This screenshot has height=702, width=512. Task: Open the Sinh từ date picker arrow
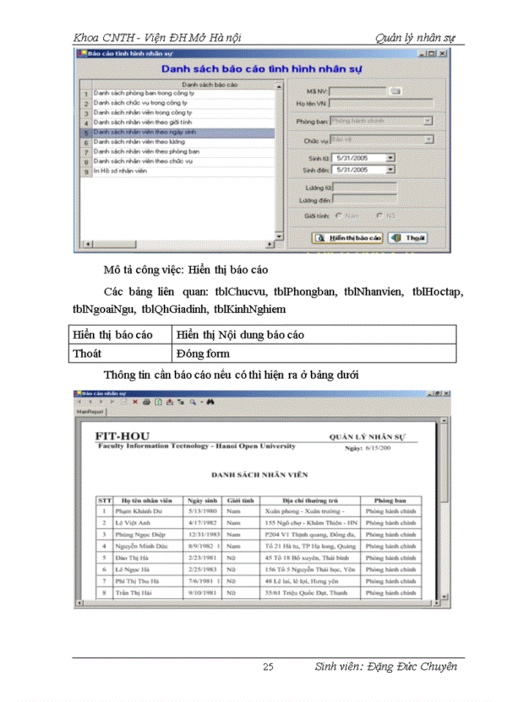(391, 158)
